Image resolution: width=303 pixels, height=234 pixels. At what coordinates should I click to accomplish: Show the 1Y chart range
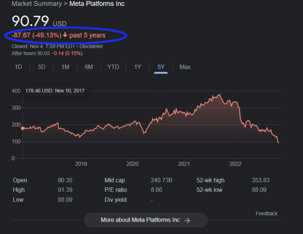[x=137, y=67]
